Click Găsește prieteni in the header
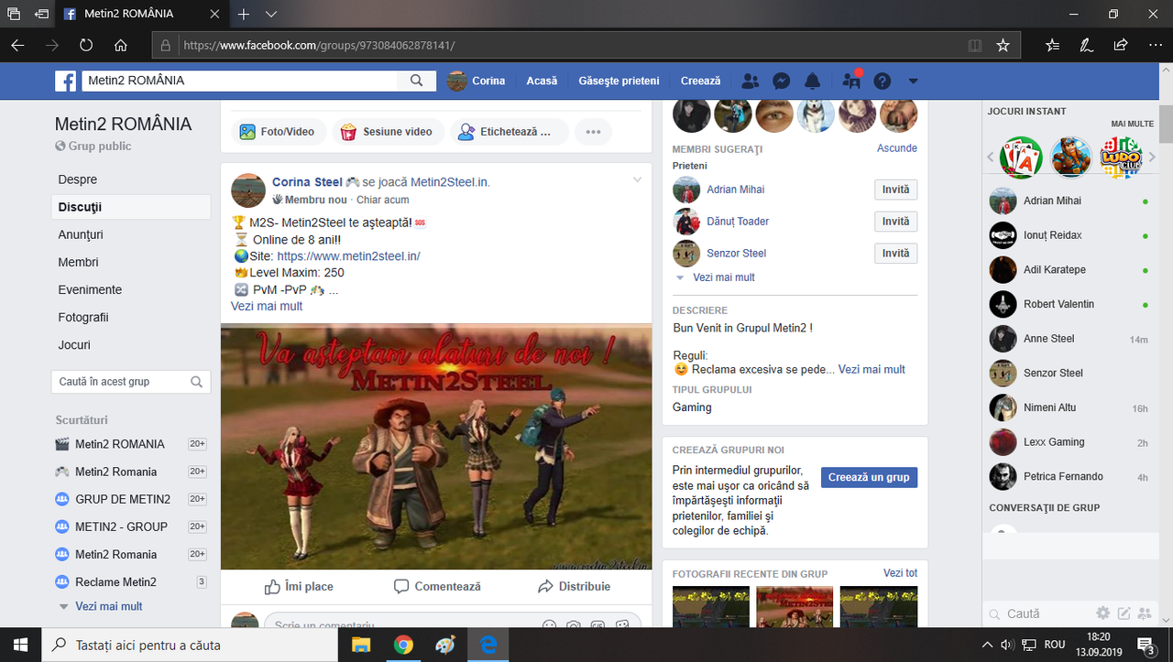The height and width of the screenshot is (662, 1173). tap(619, 81)
